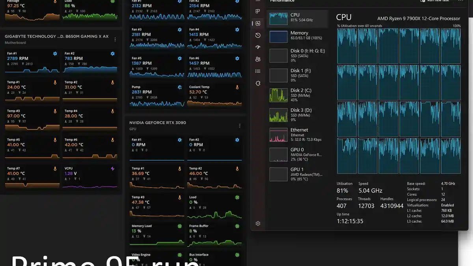Select Disk 2 (C:) performance item
The height and width of the screenshot is (266, 473).
298,95
